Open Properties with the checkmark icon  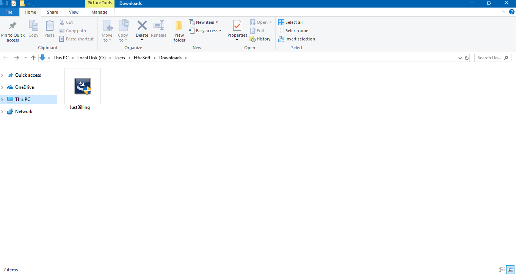[237, 26]
